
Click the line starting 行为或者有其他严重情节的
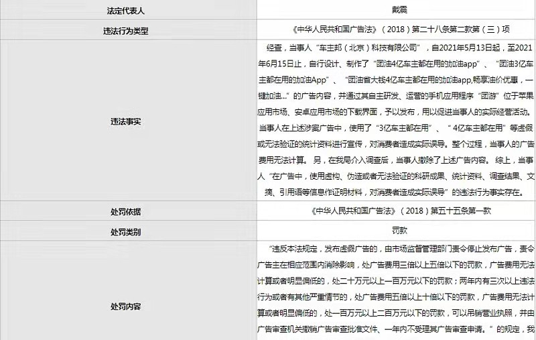tap(395, 297)
